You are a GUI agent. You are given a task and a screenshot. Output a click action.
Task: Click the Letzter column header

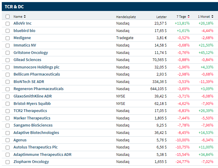(161, 17)
